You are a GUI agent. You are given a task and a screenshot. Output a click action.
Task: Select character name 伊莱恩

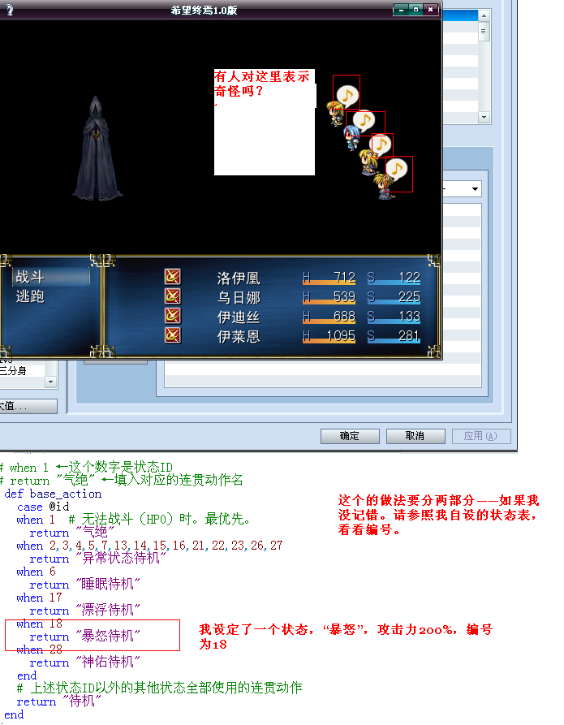[239, 336]
